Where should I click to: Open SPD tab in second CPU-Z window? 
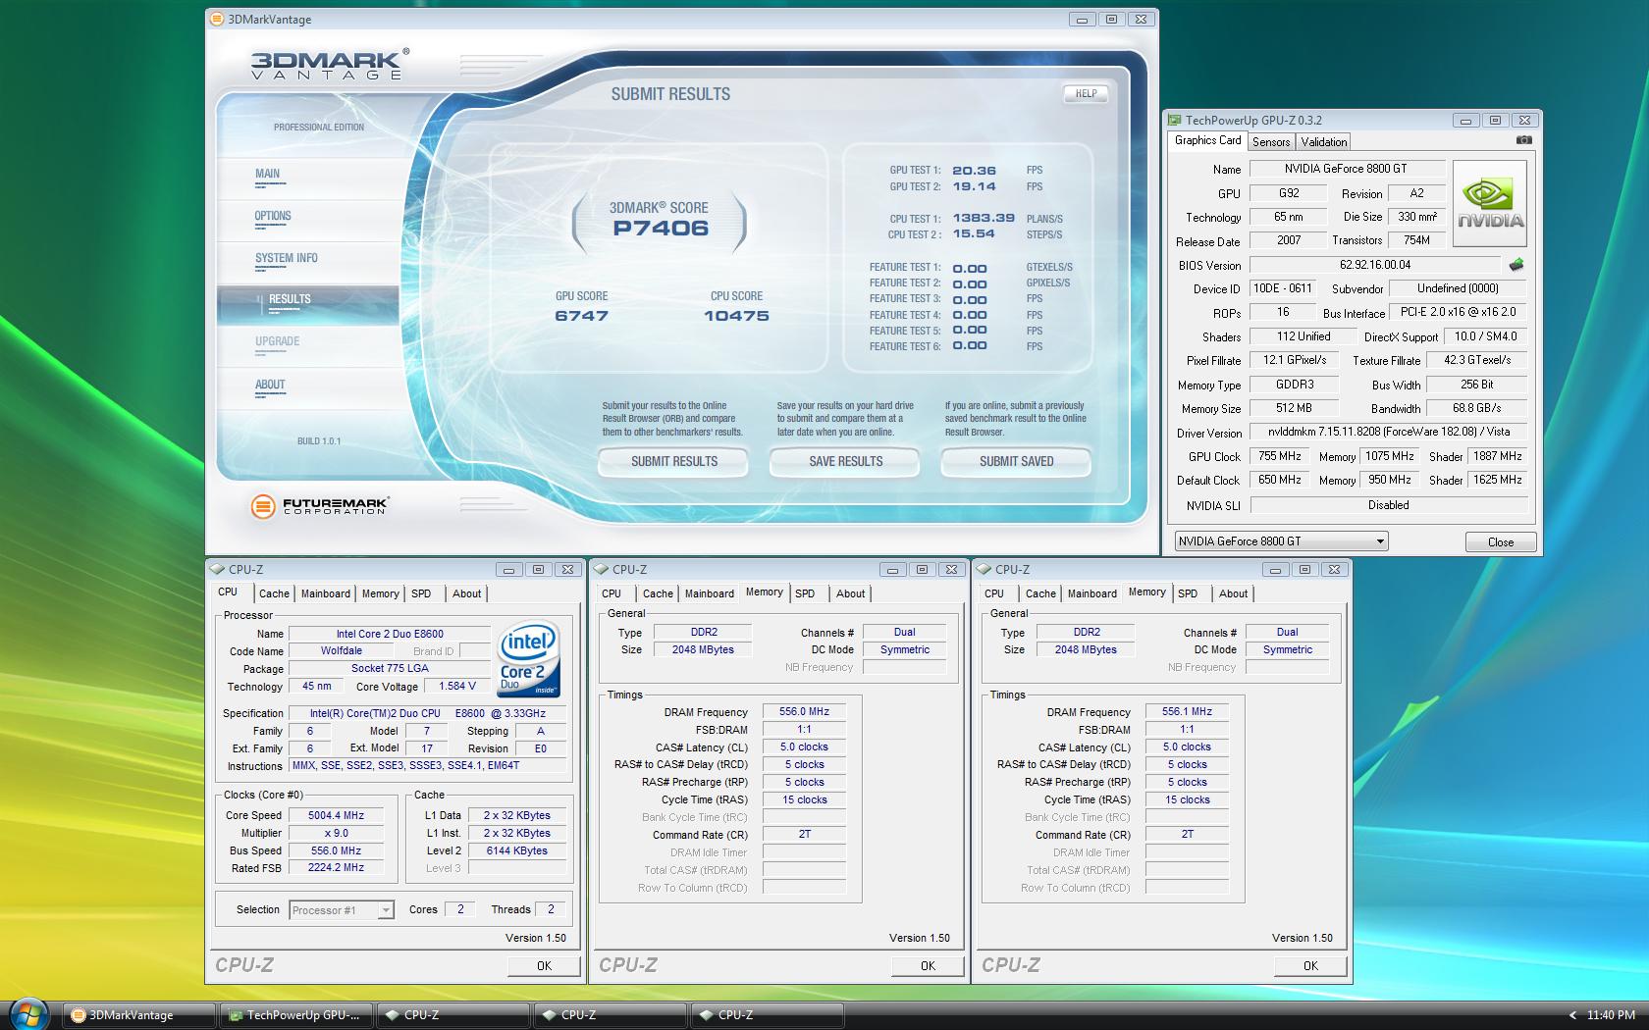point(805,593)
